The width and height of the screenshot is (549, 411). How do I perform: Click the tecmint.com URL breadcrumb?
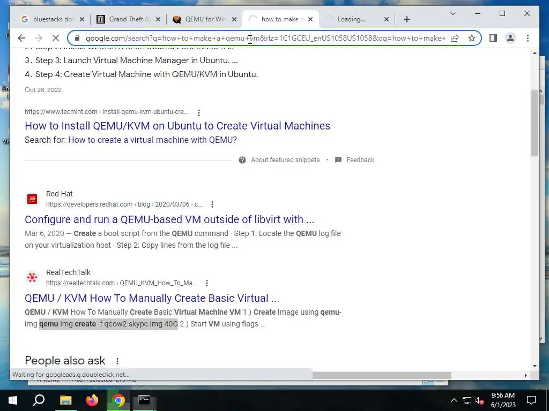pyautogui.click(x=107, y=112)
